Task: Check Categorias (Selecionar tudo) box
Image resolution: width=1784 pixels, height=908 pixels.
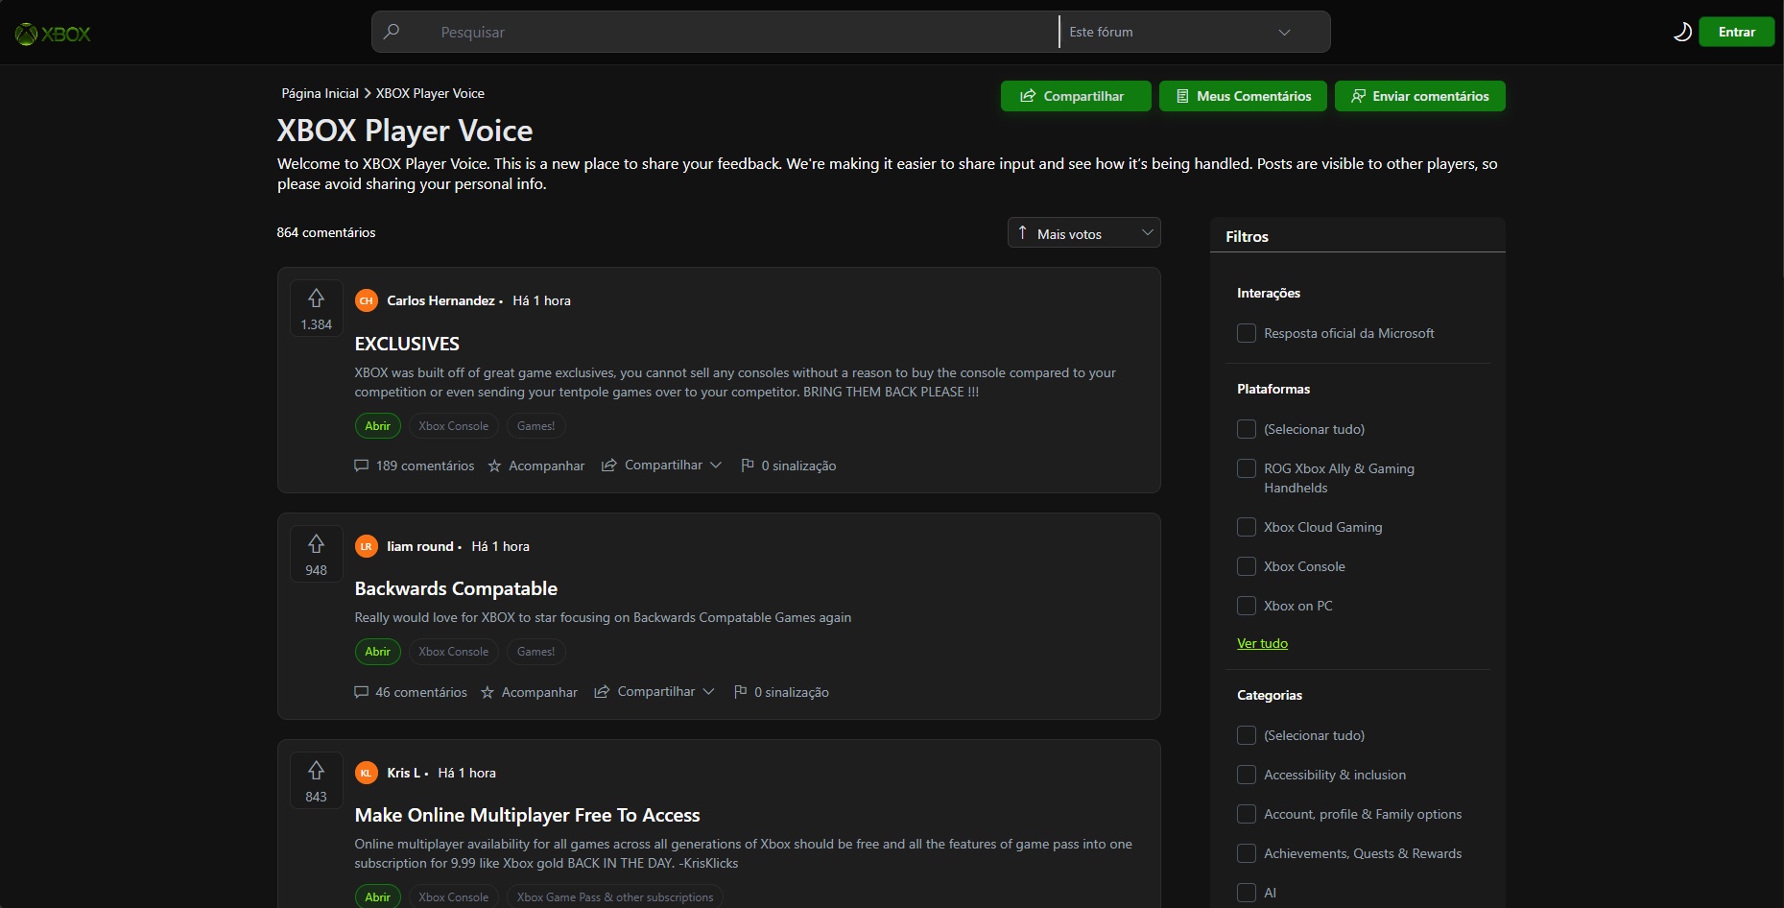Action: tap(1247, 735)
